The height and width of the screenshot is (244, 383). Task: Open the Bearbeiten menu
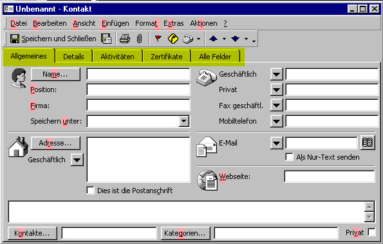pos(50,23)
